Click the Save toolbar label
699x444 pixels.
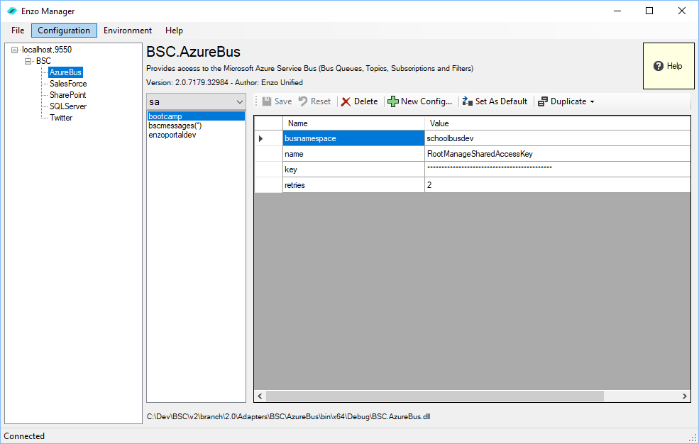click(283, 101)
